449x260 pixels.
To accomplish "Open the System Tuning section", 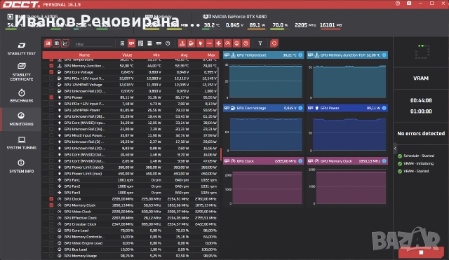I will point(22,143).
